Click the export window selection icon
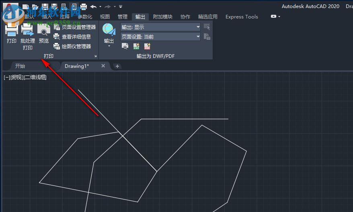Viewport: 353px width, 212px height. (x=207, y=27)
